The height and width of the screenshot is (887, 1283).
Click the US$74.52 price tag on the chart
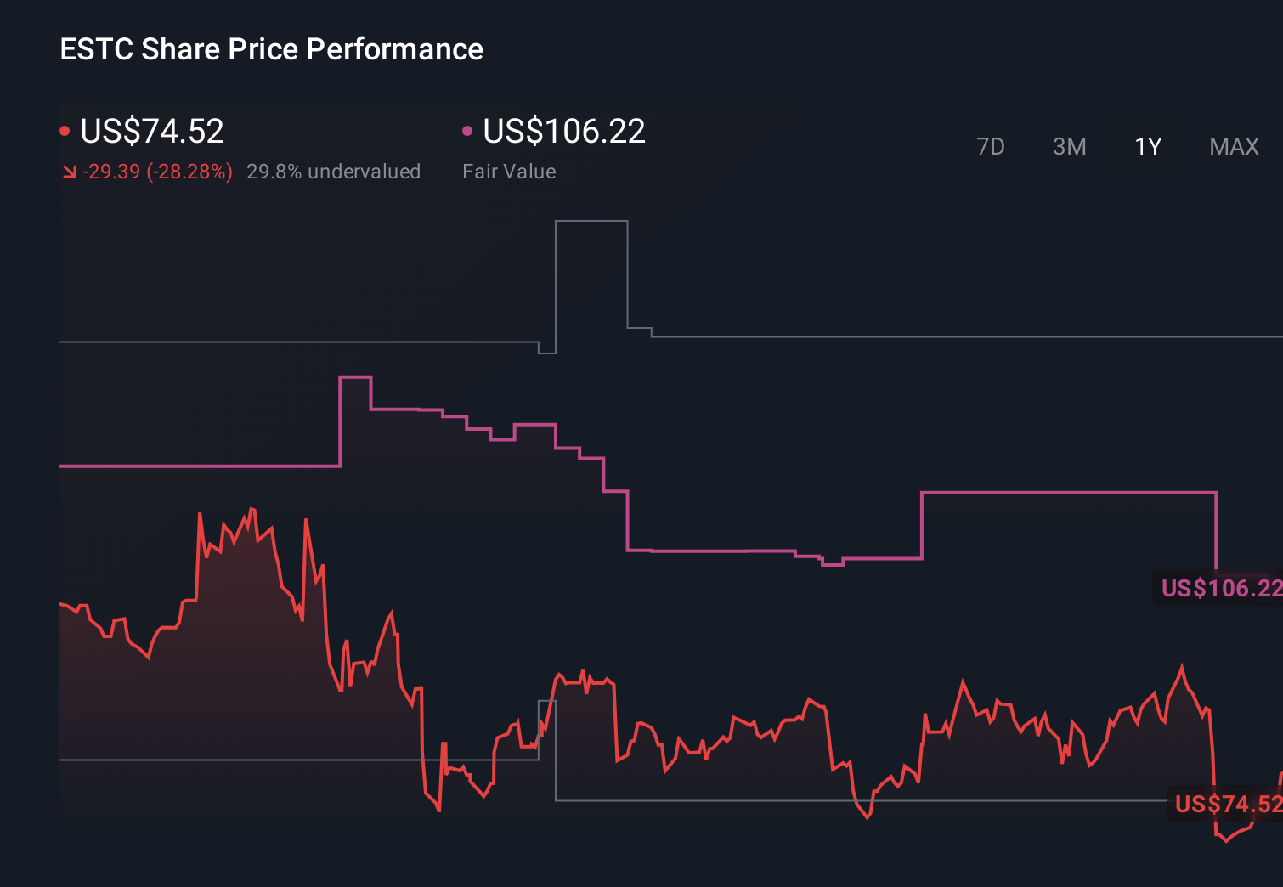1226,802
